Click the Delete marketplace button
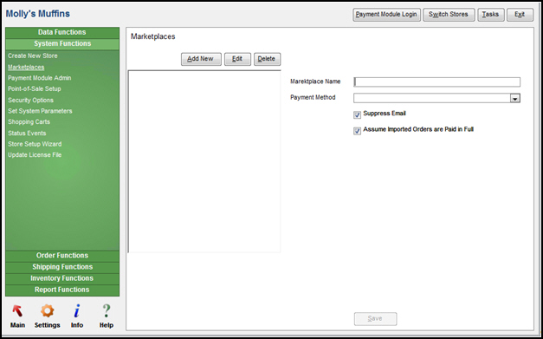Viewport: 543px width, 339px height. point(267,59)
